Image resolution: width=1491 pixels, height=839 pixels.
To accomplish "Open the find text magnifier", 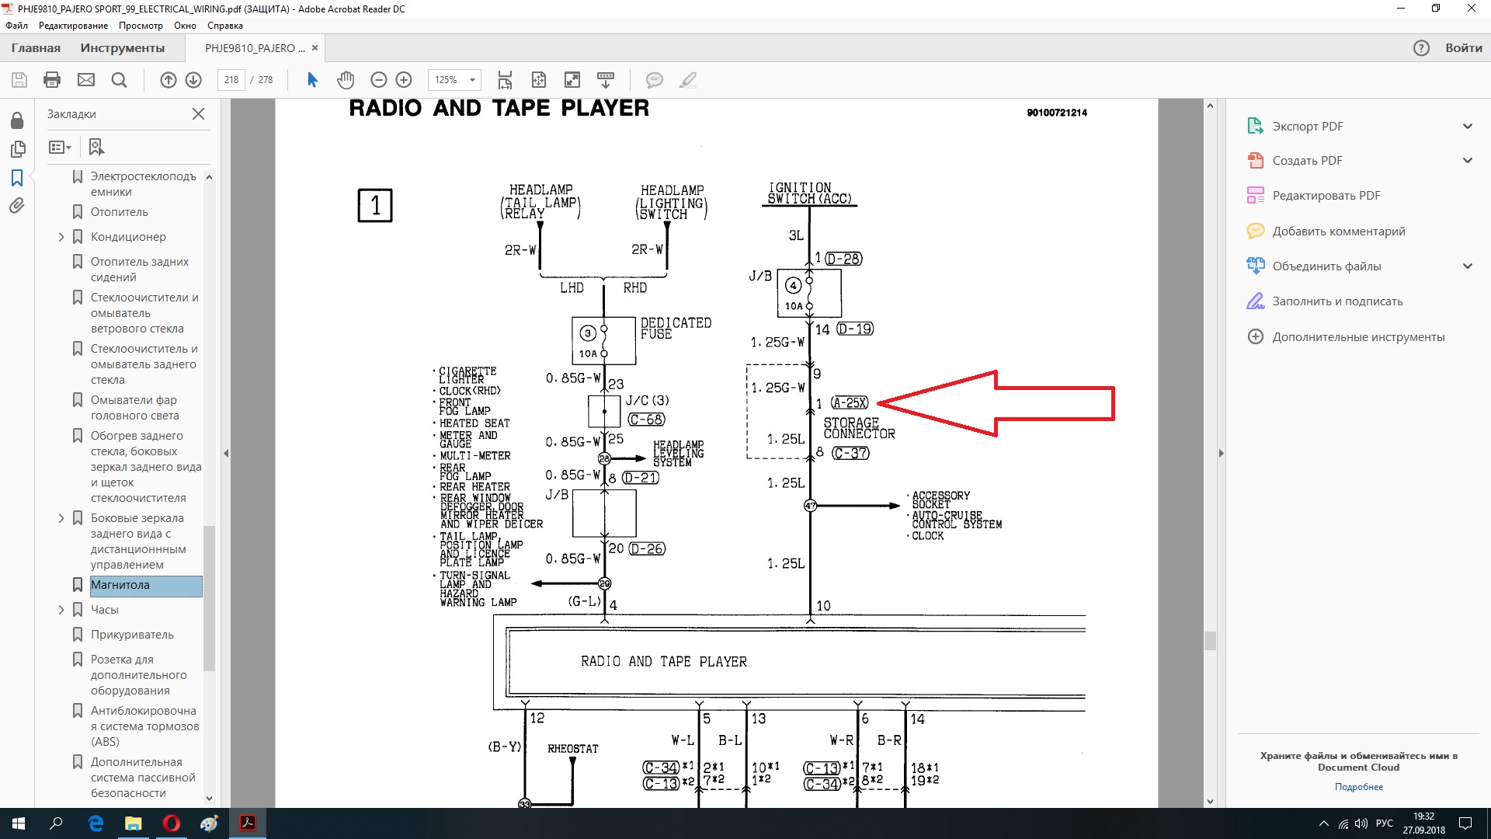I will (119, 80).
